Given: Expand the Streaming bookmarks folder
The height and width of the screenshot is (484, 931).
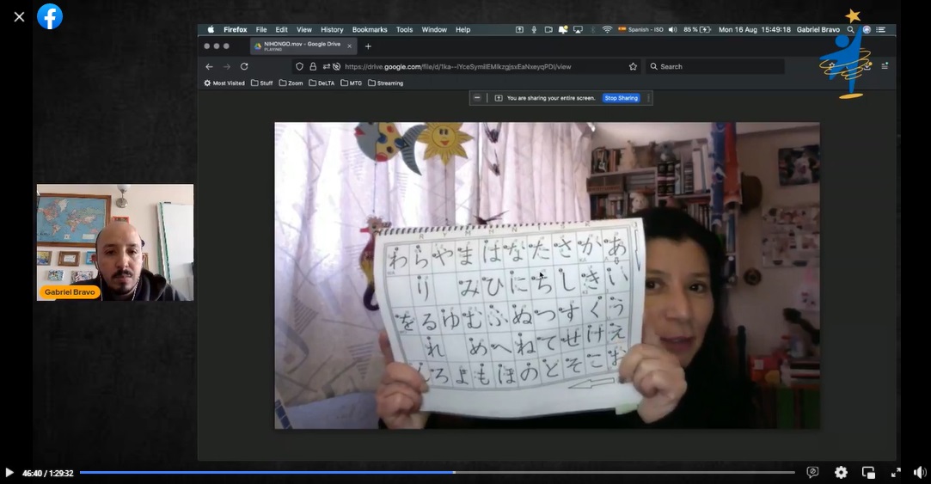Looking at the screenshot, I should tap(385, 83).
